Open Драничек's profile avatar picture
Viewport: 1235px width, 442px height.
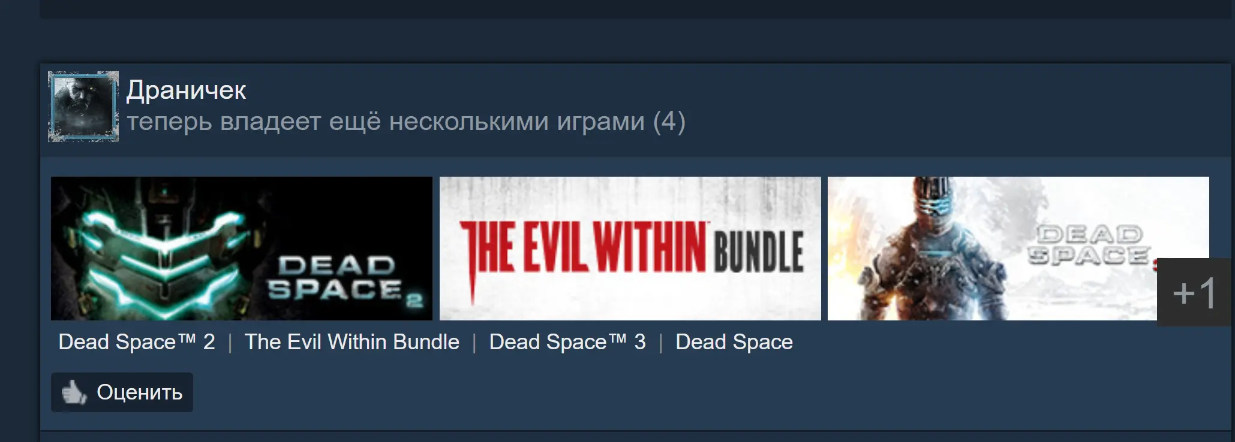point(83,107)
